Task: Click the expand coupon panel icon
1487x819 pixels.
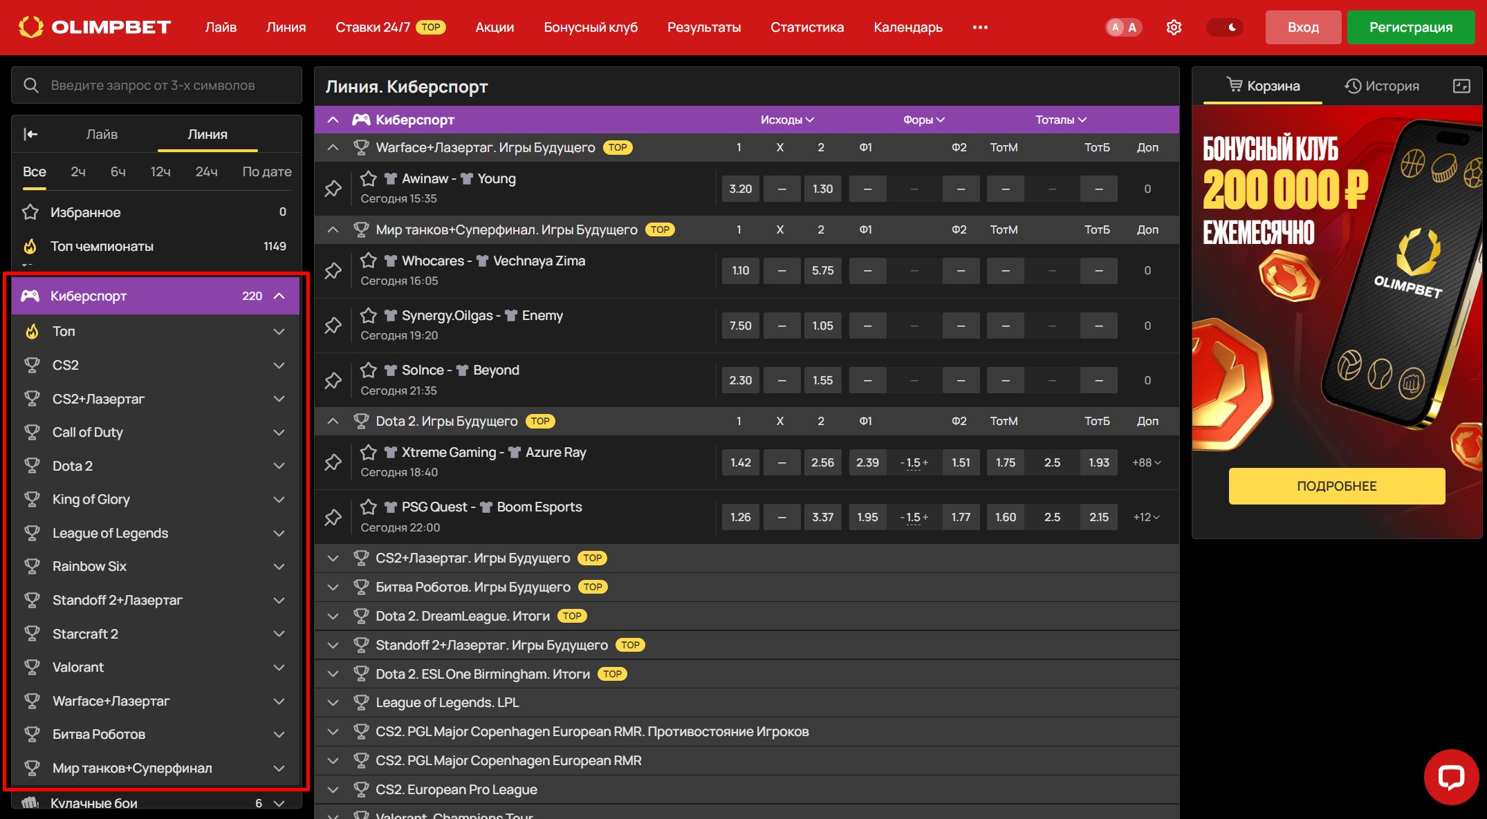Action: pyautogui.click(x=1461, y=86)
